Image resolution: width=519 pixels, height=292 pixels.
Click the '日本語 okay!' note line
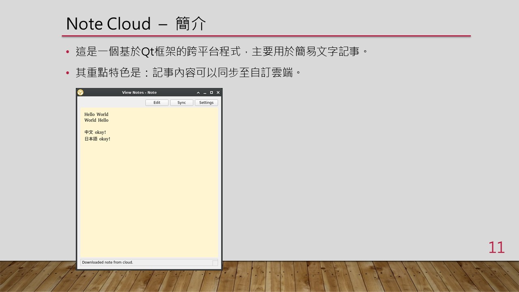click(97, 139)
